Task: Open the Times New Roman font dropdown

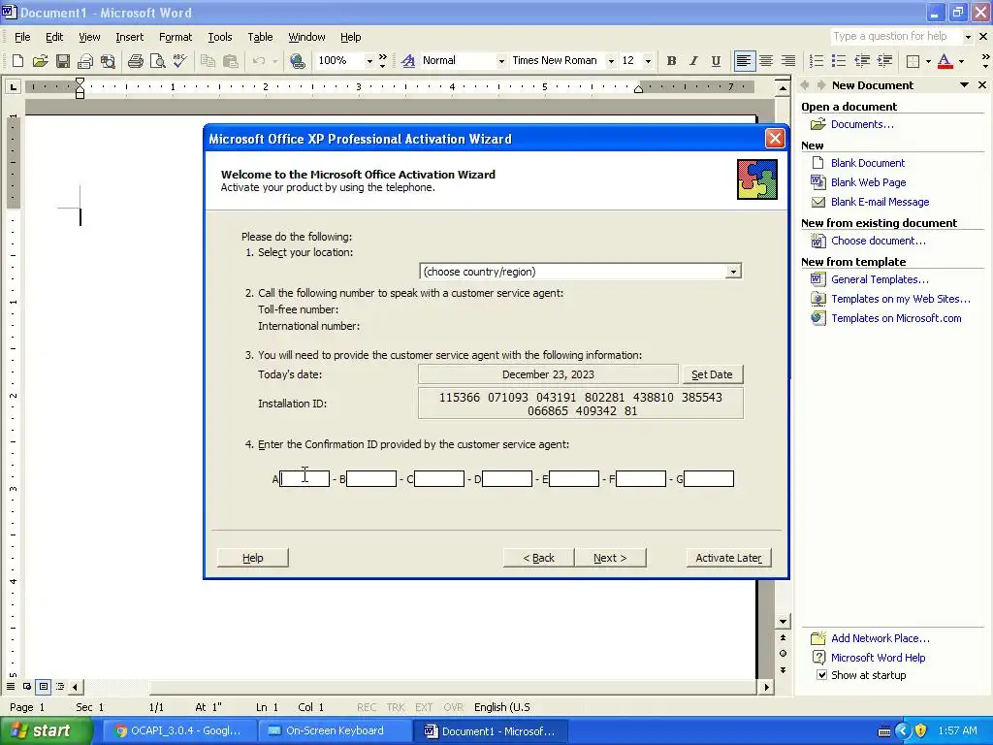Action: 611,61
